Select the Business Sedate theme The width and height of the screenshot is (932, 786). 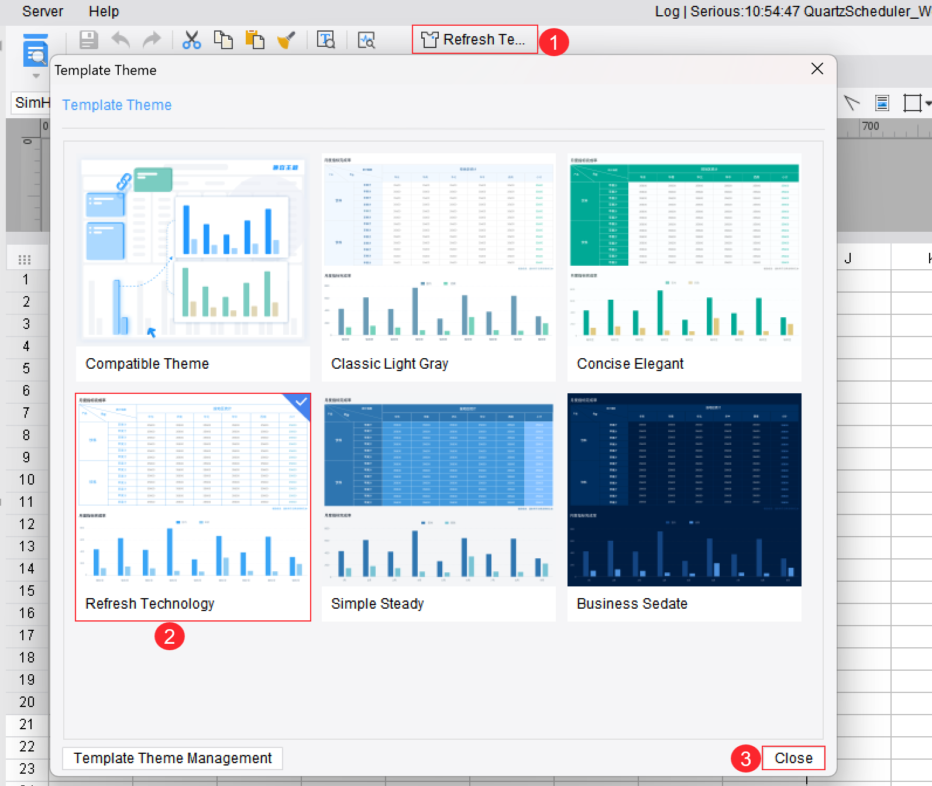(685, 507)
